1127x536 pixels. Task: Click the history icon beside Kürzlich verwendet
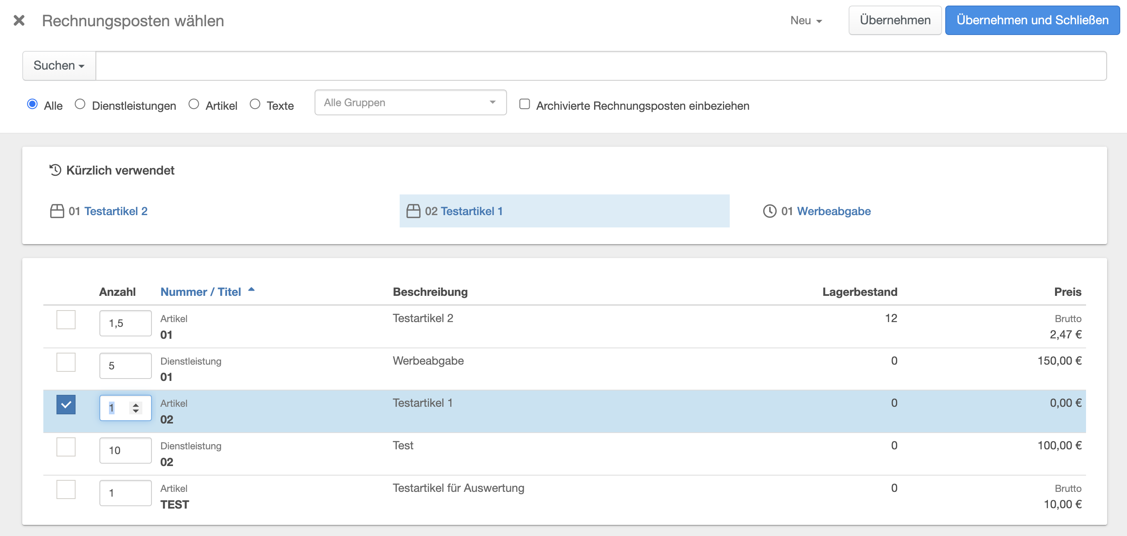pyautogui.click(x=55, y=170)
